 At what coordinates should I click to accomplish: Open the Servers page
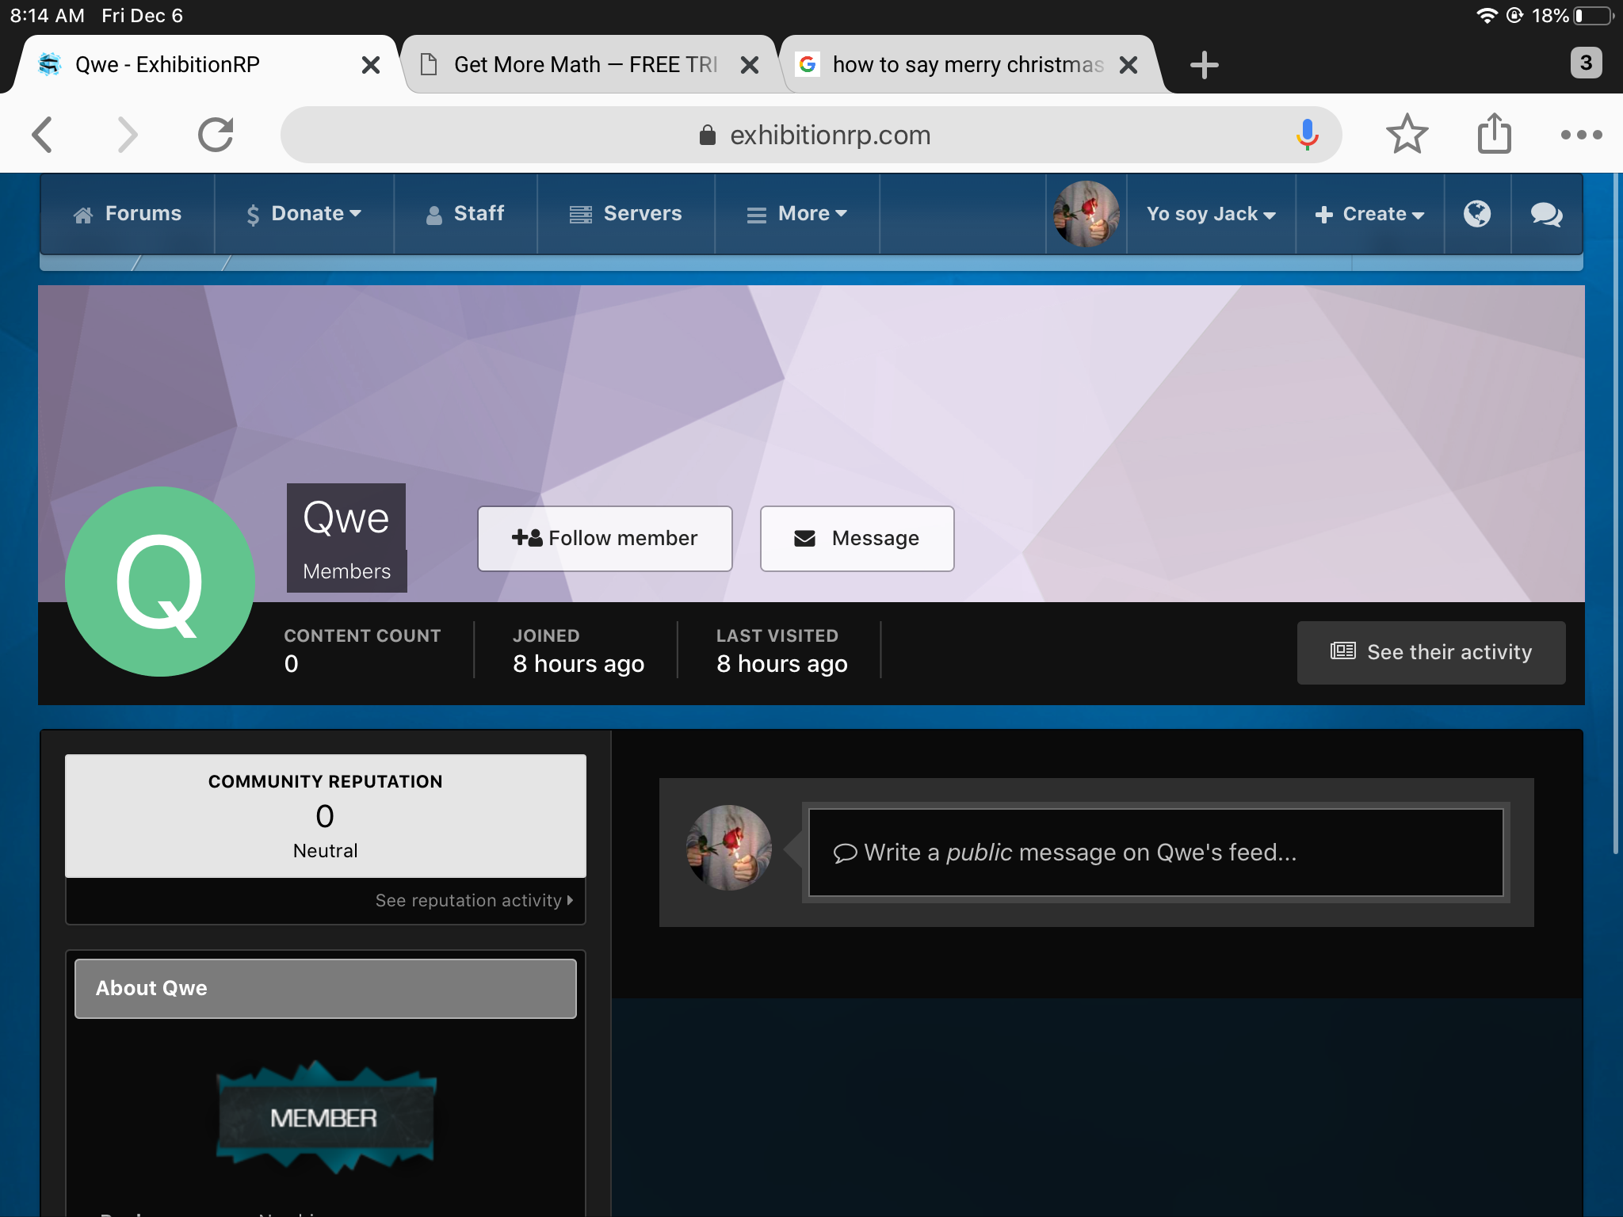point(626,214)
